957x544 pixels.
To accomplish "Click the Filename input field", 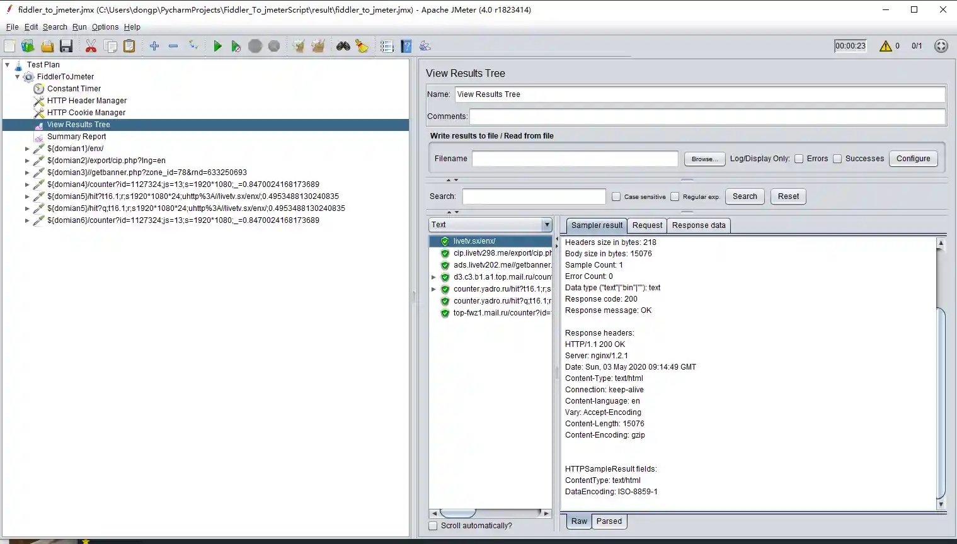I will pos(575,159).
